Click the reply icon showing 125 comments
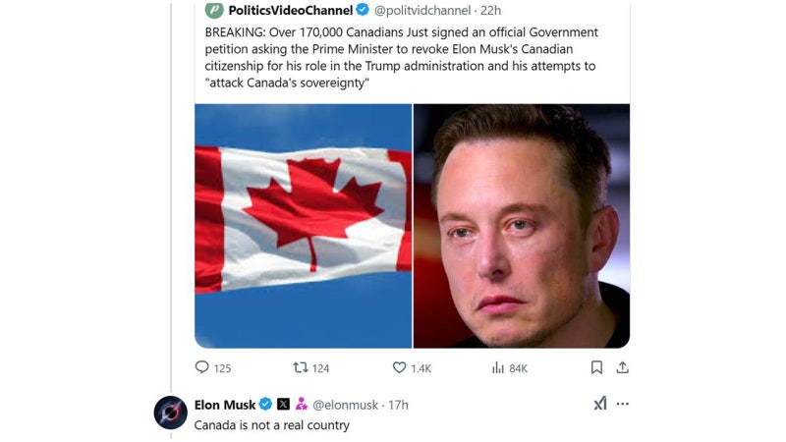 202,367
